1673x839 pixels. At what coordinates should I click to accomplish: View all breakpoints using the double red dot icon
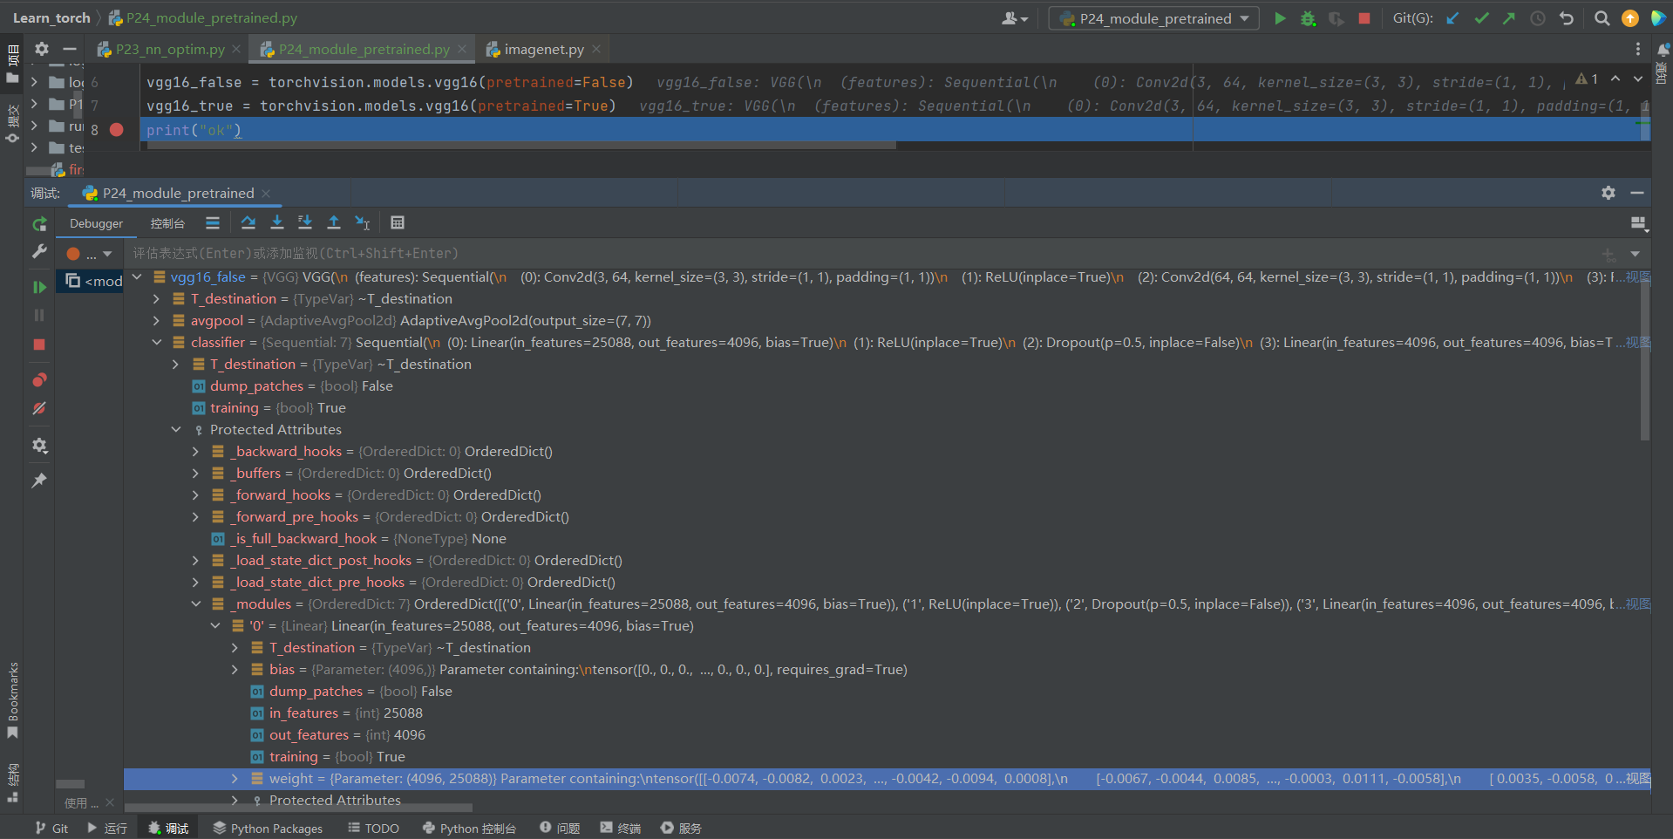[39, 380]
